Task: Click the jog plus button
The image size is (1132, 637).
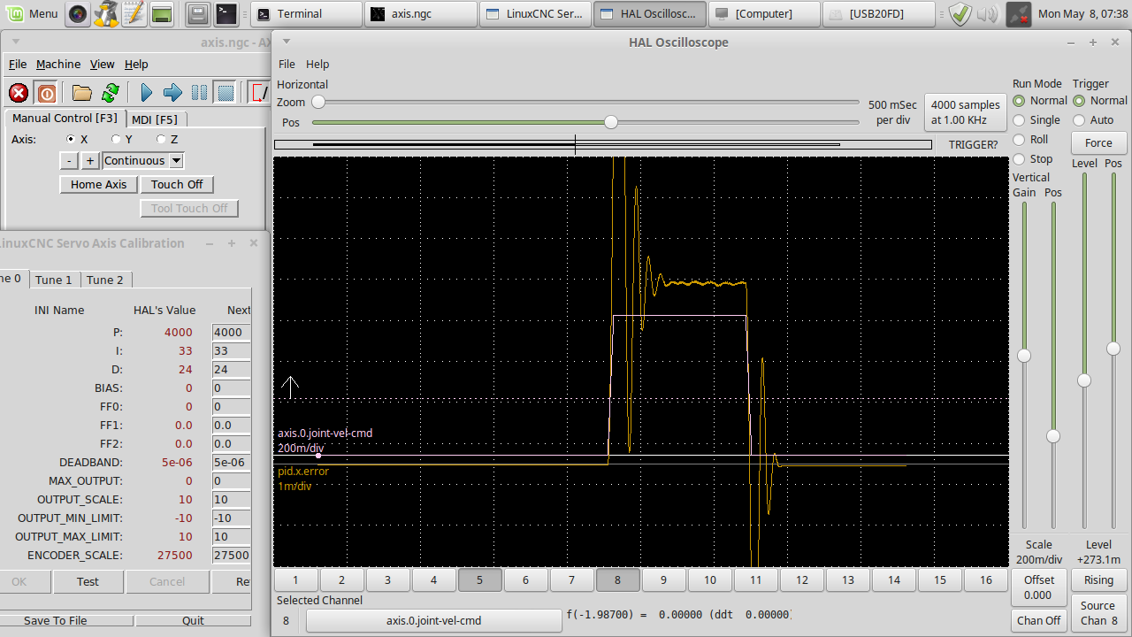Action: [x=90, y=160]
